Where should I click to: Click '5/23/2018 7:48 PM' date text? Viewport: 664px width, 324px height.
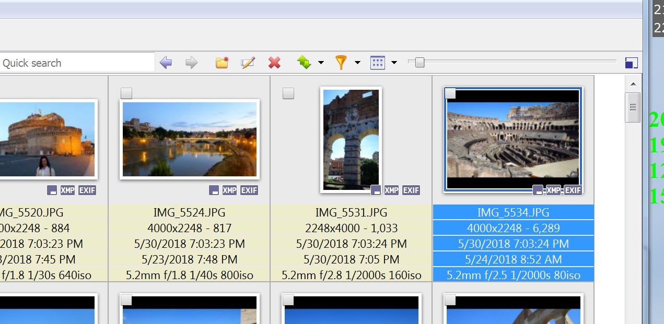click(x=190, y=259)
